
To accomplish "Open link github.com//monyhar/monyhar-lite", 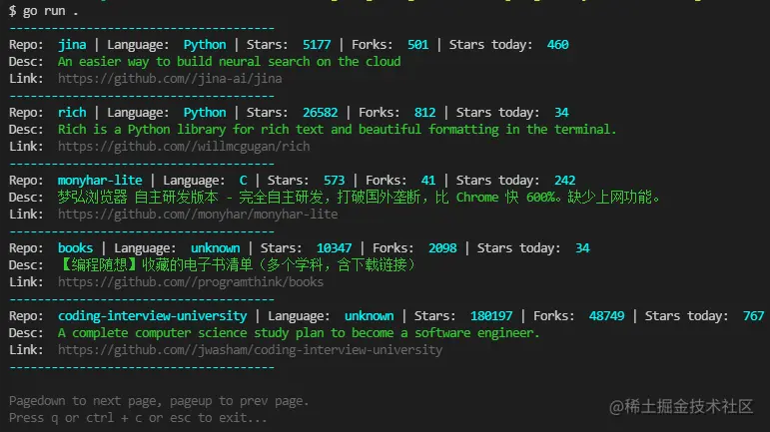I will [x=198, y=215].
